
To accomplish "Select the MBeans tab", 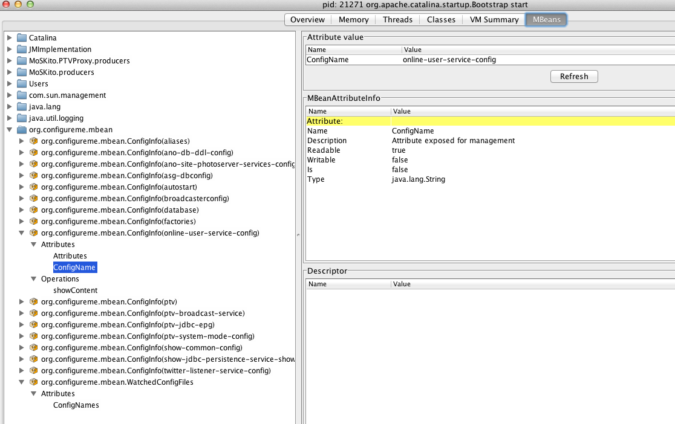I will pos(546,20).
